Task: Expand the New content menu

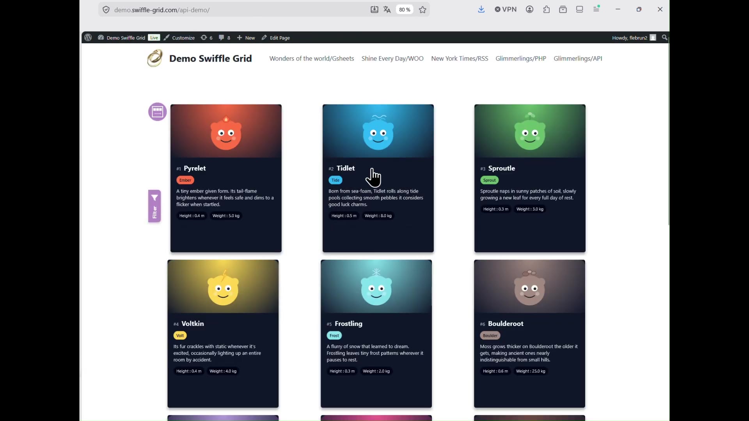Action: (246, 38)
